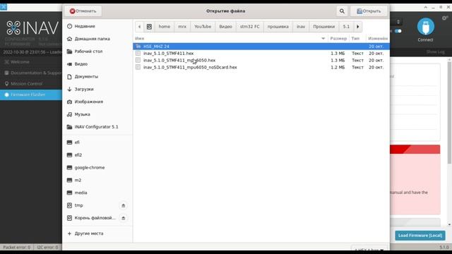
Task: Click the INAV window vertical scrollbar
Action: 449,112
